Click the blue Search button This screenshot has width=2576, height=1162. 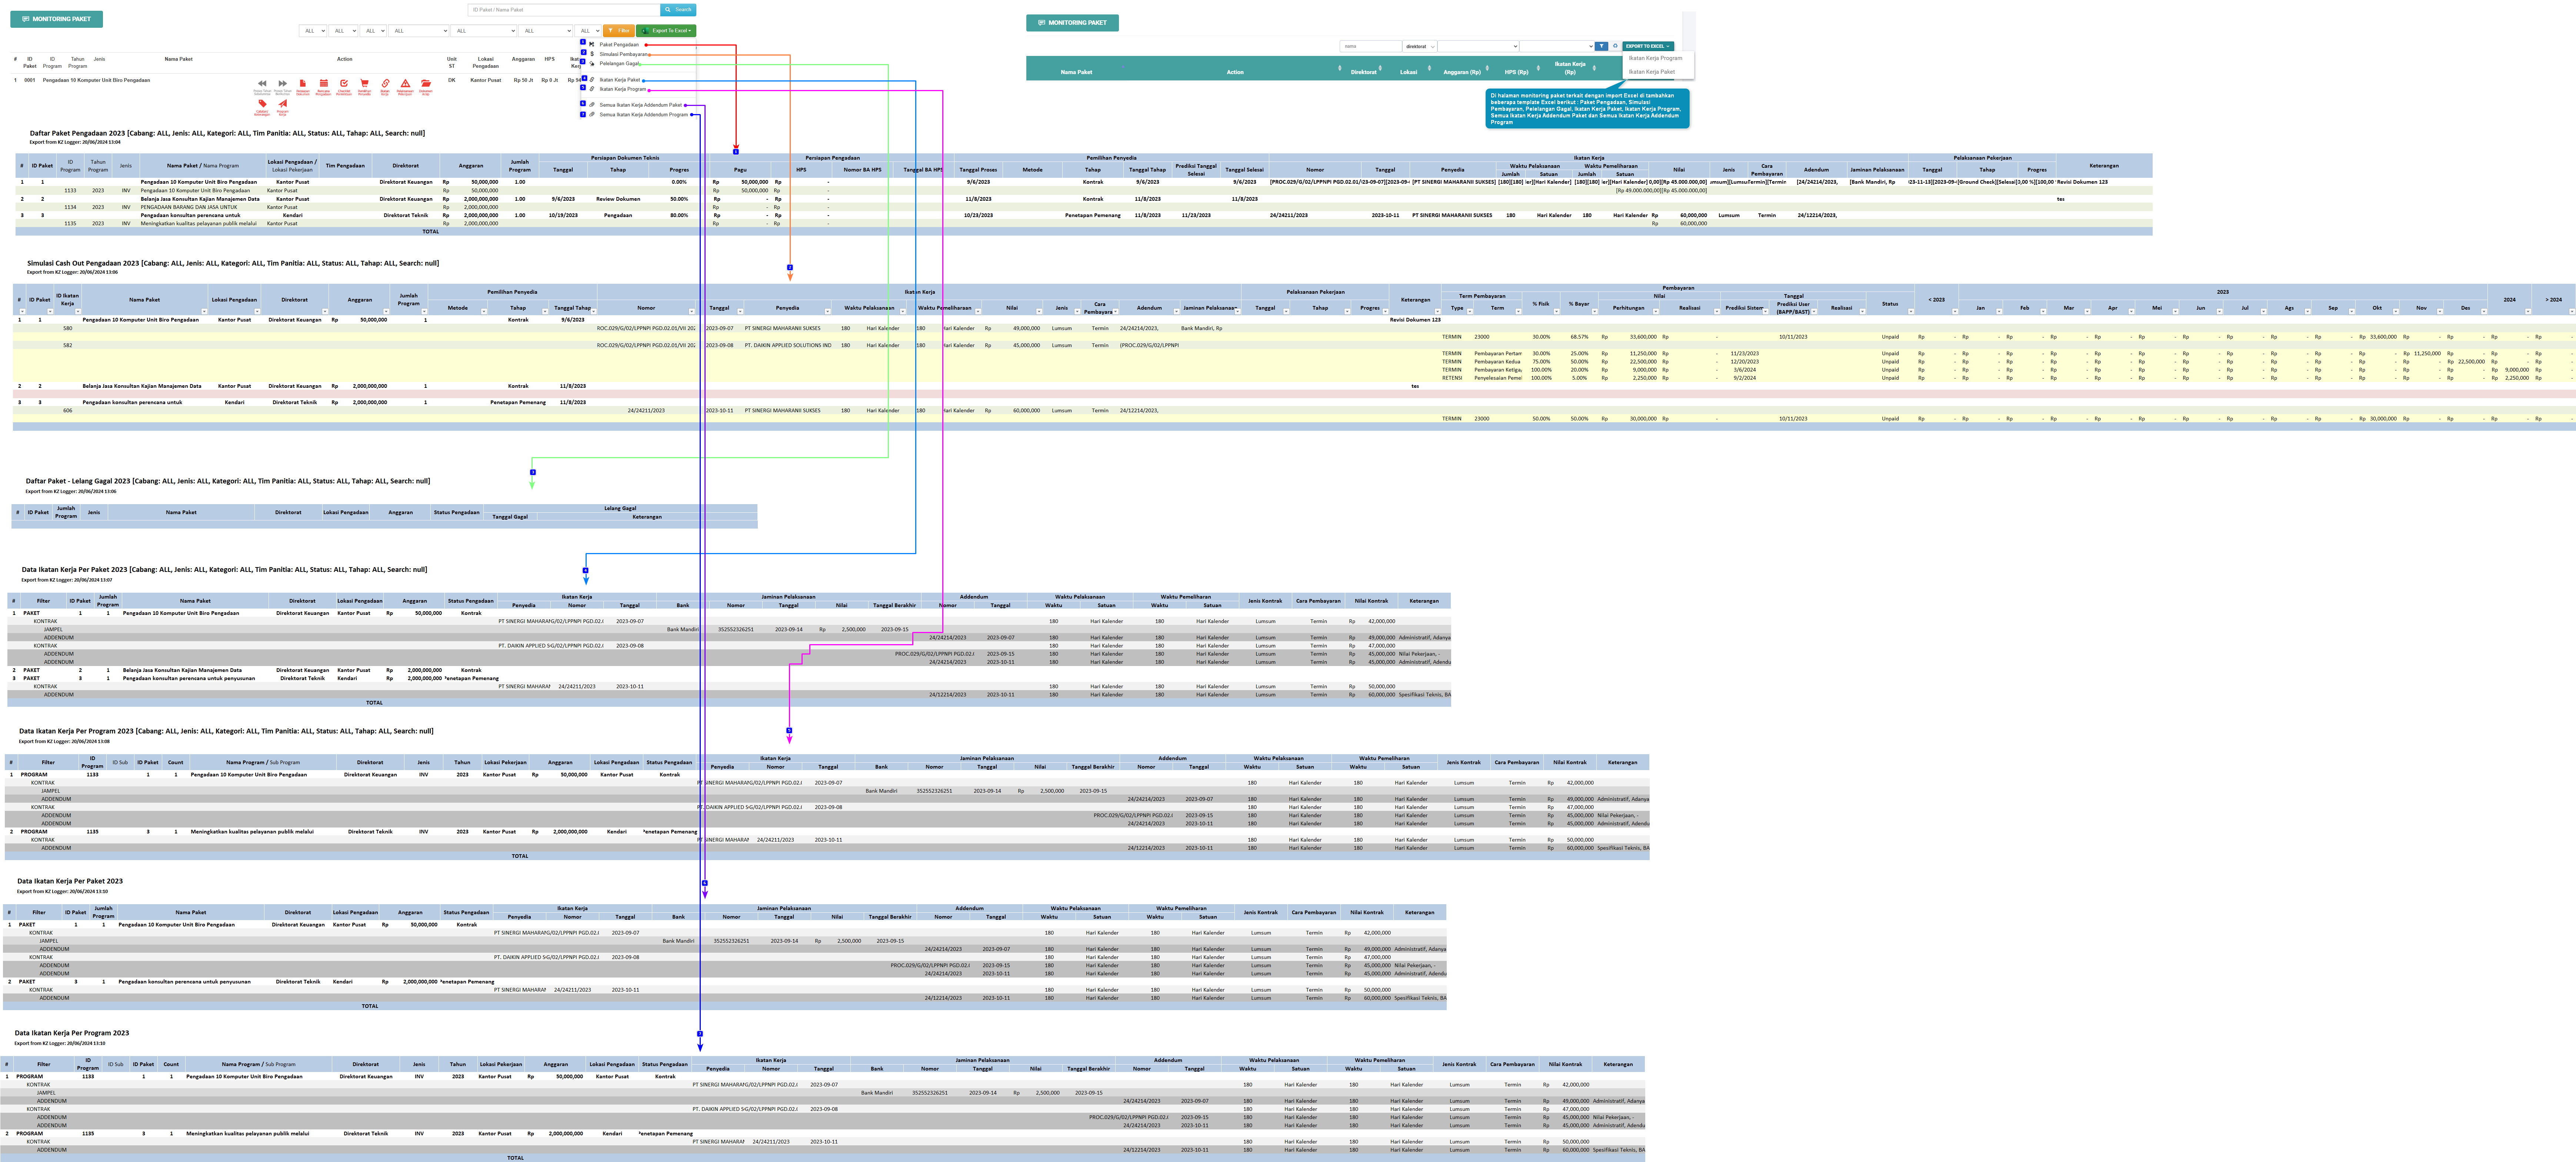678,10
